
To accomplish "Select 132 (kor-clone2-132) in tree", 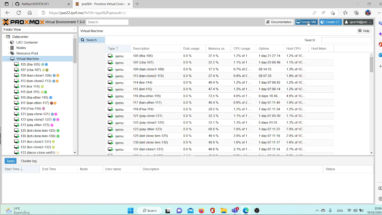I will tap(36, 147).
